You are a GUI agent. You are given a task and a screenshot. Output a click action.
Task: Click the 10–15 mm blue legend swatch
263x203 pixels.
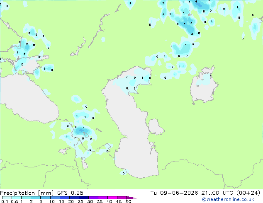(55, 198)
